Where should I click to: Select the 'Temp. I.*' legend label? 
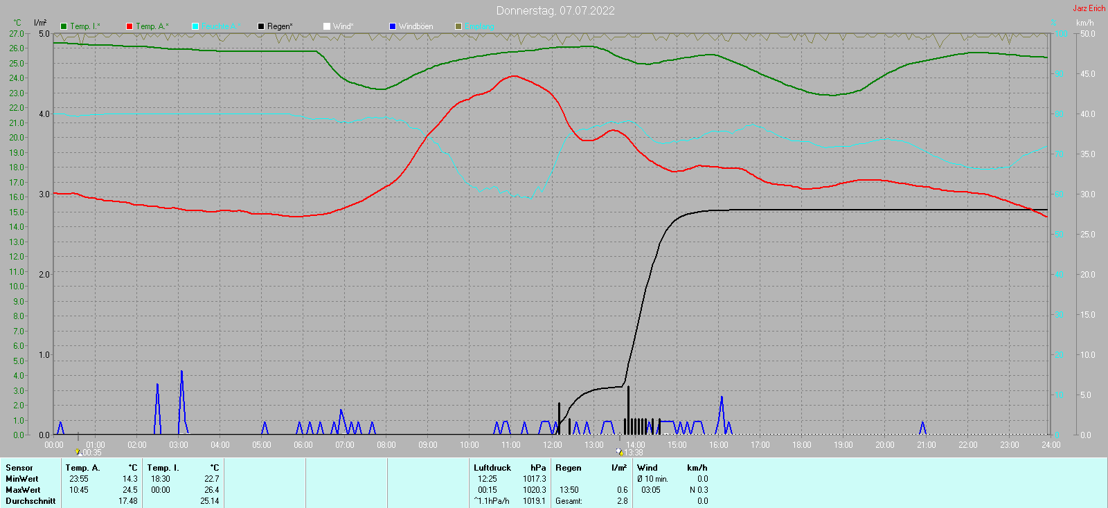85,26
